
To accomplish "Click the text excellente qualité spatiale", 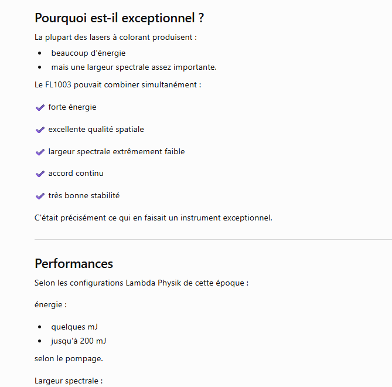I will pos(96,130).
